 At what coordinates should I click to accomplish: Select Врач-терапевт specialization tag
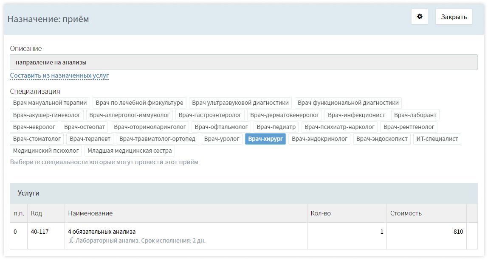point(90,139)
